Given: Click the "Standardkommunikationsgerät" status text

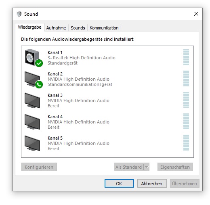Looking at the screenshot, I should [x=80, y=84].
